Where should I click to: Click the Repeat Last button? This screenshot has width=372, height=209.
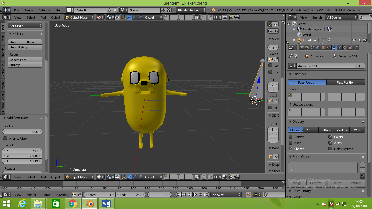point(25,60)
